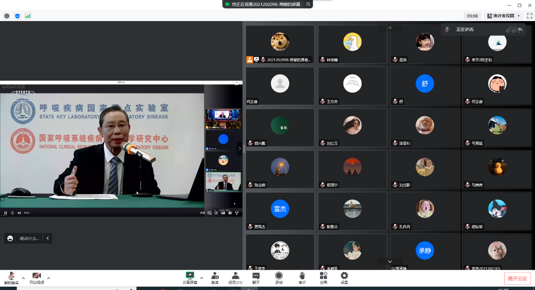Turn on camera with 开启视频
The width and height of the screenshot is (535, 290).
37,277
